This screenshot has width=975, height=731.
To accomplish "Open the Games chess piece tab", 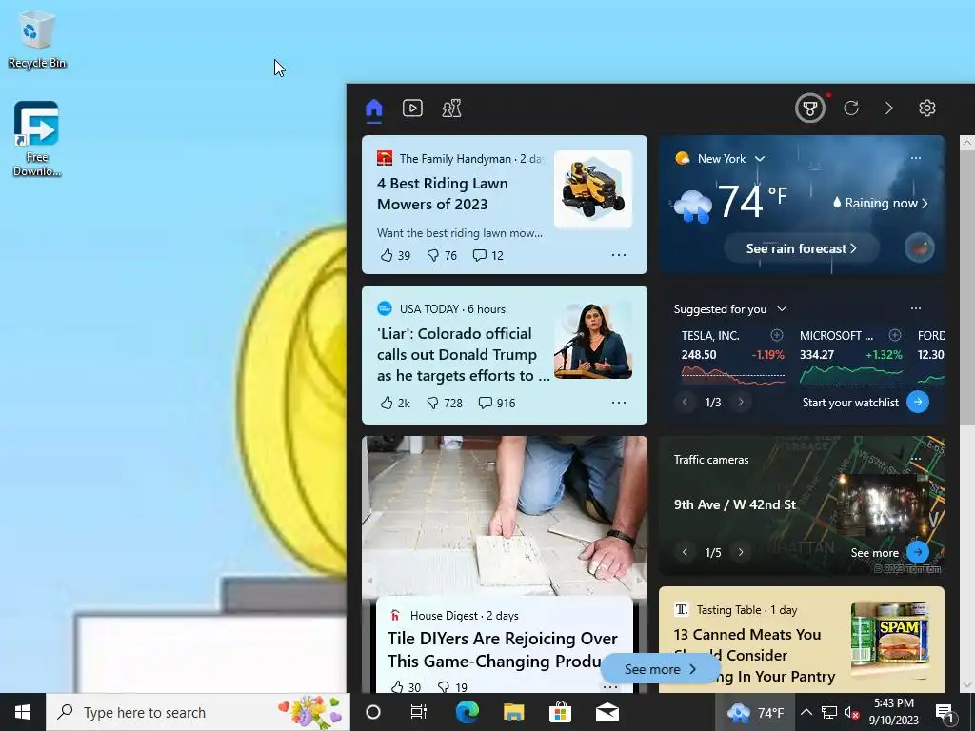I will (x=451, y=109).
